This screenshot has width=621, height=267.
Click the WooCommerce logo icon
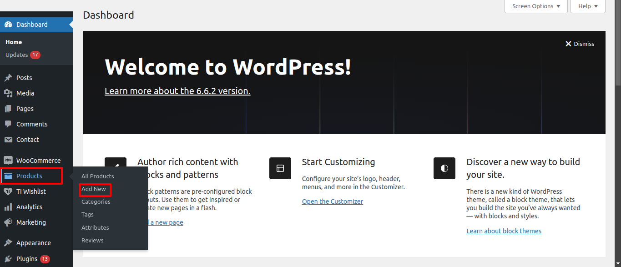pyautogui.click(x=8, y=161)
